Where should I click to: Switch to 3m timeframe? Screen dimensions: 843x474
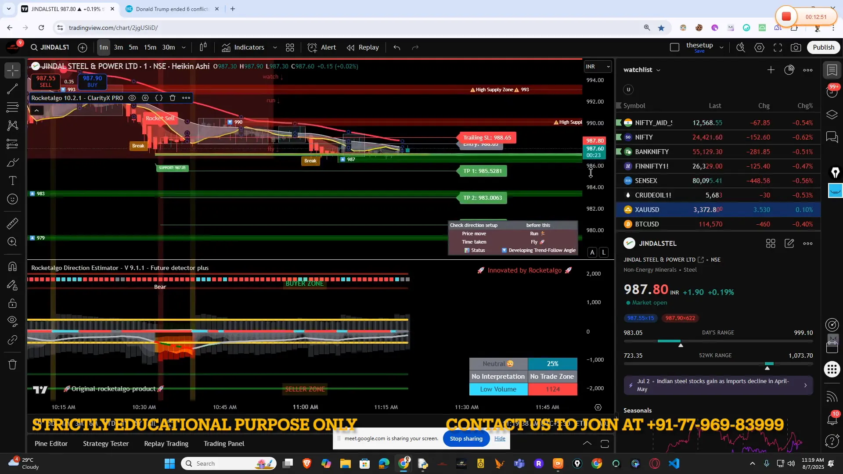(x=119, y=47)
